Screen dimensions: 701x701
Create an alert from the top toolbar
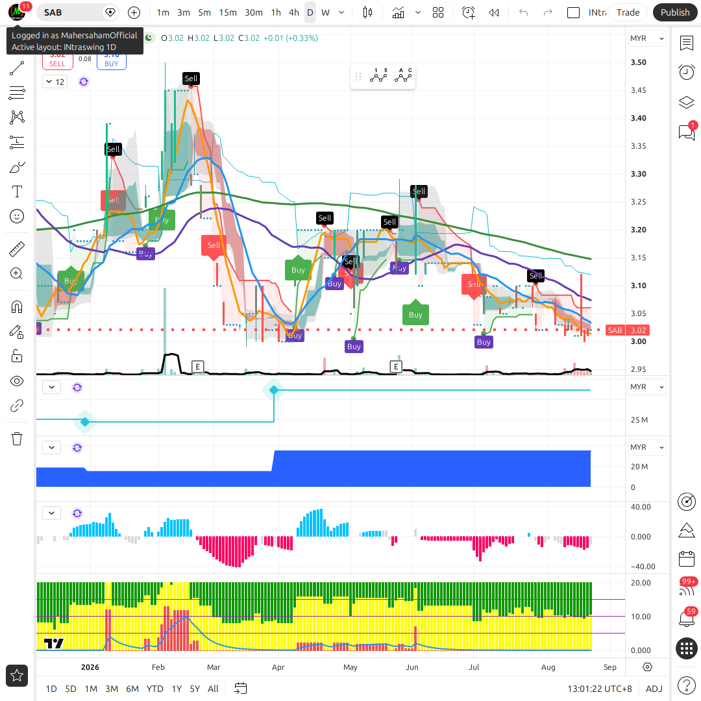coord(469,12)
